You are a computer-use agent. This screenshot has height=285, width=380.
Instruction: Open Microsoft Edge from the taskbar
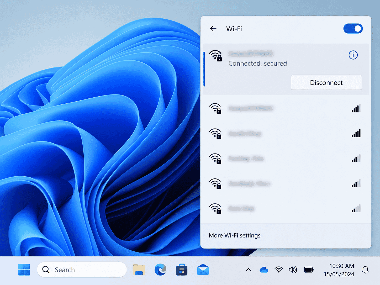point(160,270)
